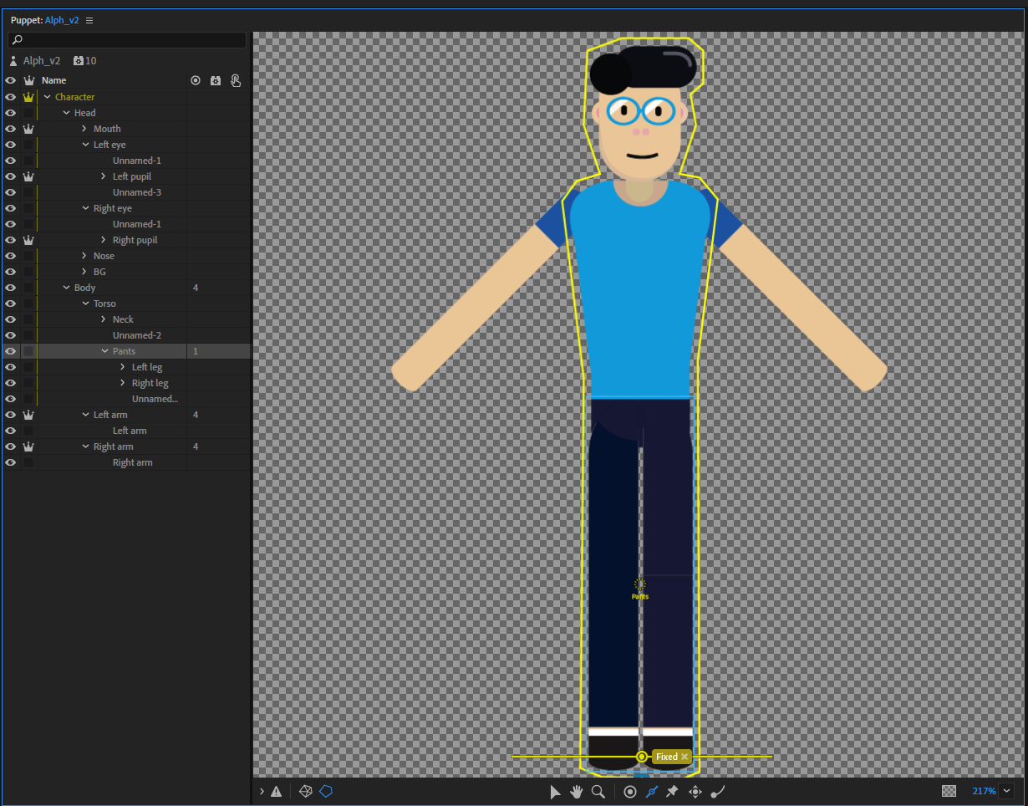Click the warning icon in the status bar
The height and width of the screenshot is (806, 1028).
(x=277, y=791)
